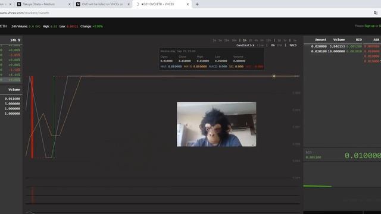381x214 pixels.
Task: Click the red candlestick on the chart
Action: coord(32,117)
